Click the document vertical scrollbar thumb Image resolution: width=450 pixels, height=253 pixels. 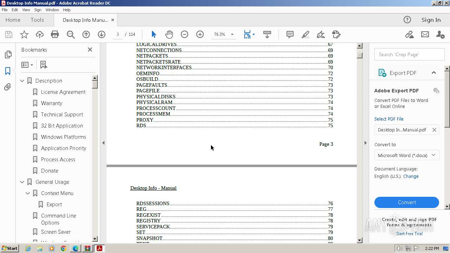click(360, 56)
